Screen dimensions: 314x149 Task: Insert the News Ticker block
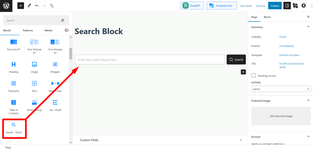click(55, 86)
